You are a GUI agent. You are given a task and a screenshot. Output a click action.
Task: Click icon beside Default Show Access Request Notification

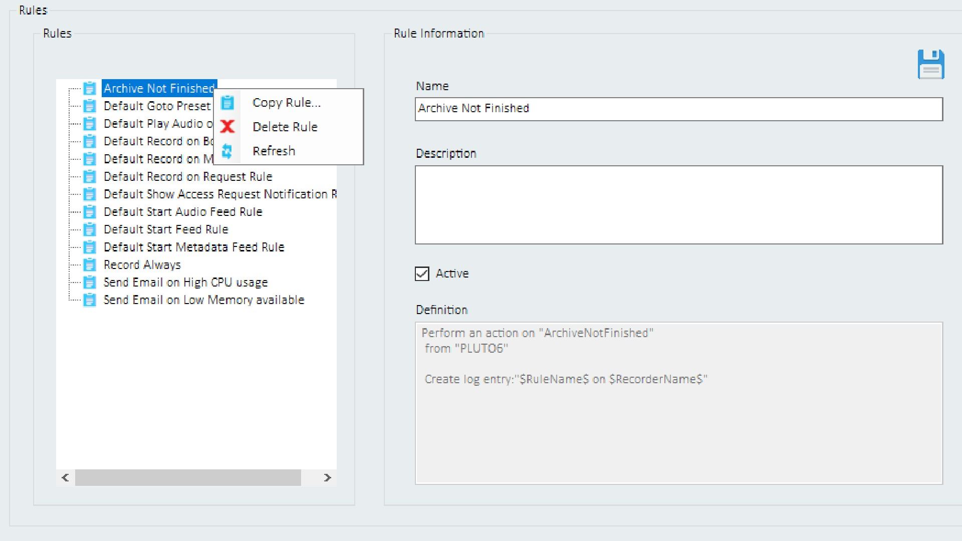90,194
